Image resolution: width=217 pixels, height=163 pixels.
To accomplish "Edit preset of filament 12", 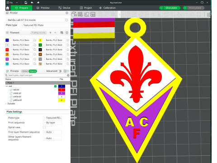I will pos(68,64).
